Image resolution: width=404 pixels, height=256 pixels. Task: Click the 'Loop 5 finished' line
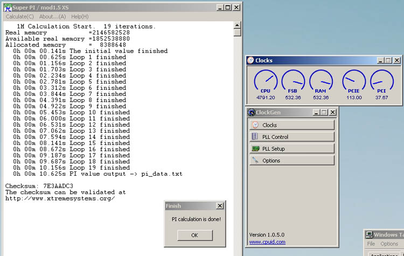69,82
